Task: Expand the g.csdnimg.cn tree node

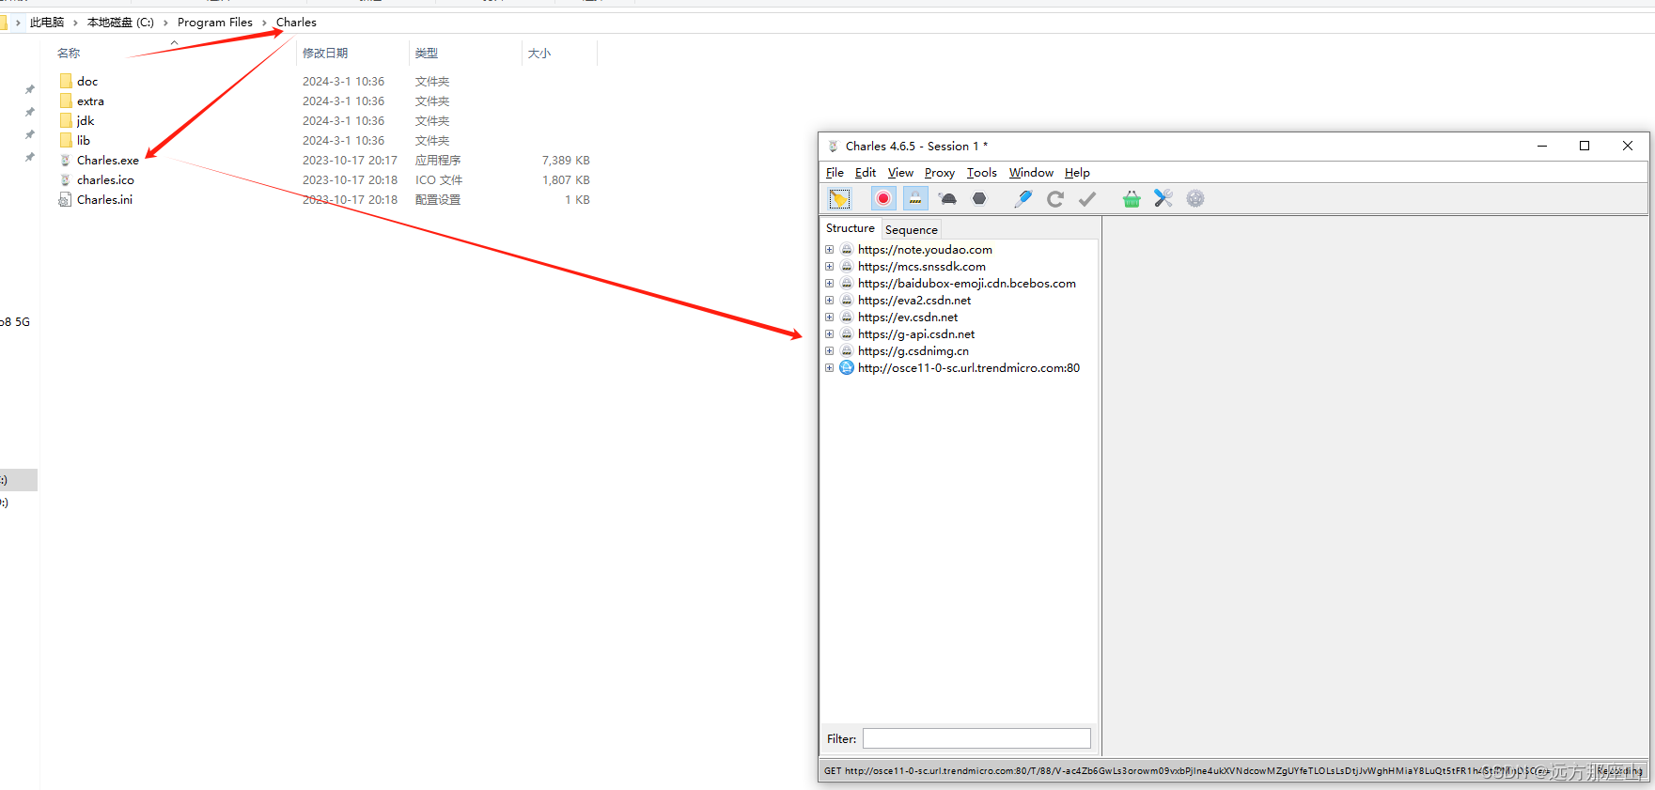Action: click(830, 351)
